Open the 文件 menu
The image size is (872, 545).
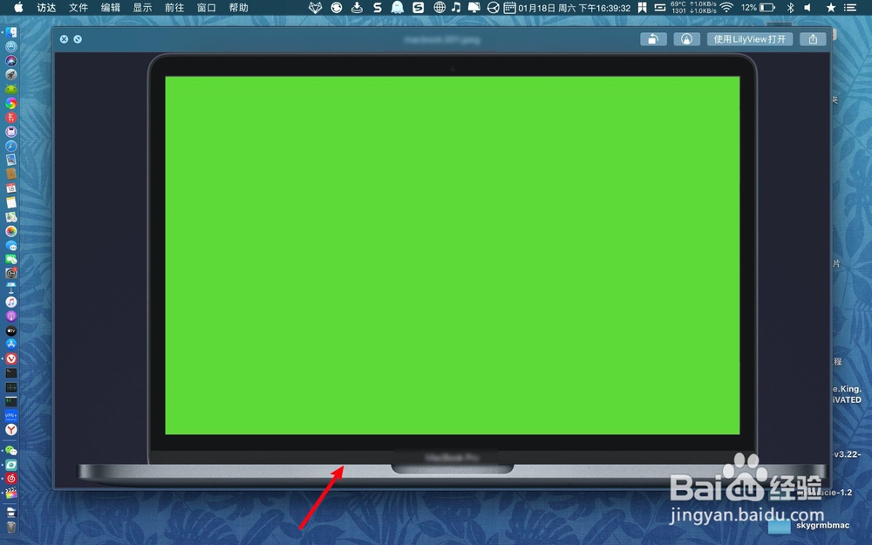[78, 7]
